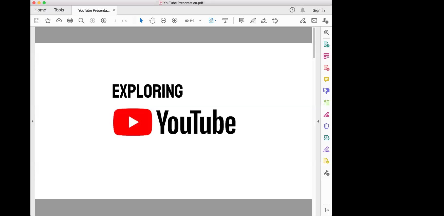Image resolution: width=444 pixels, height=216 pixels.
Task: Open the Protect shield tool in sidebar
Action: (x=326, y=126)
